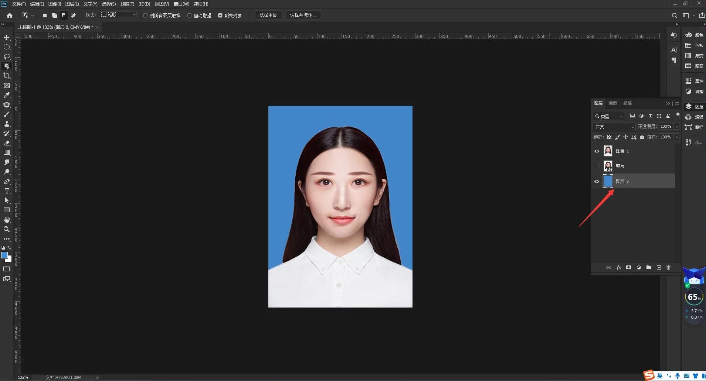
Task: Select the Horizontal Type tool
Action: click(6, 191)
